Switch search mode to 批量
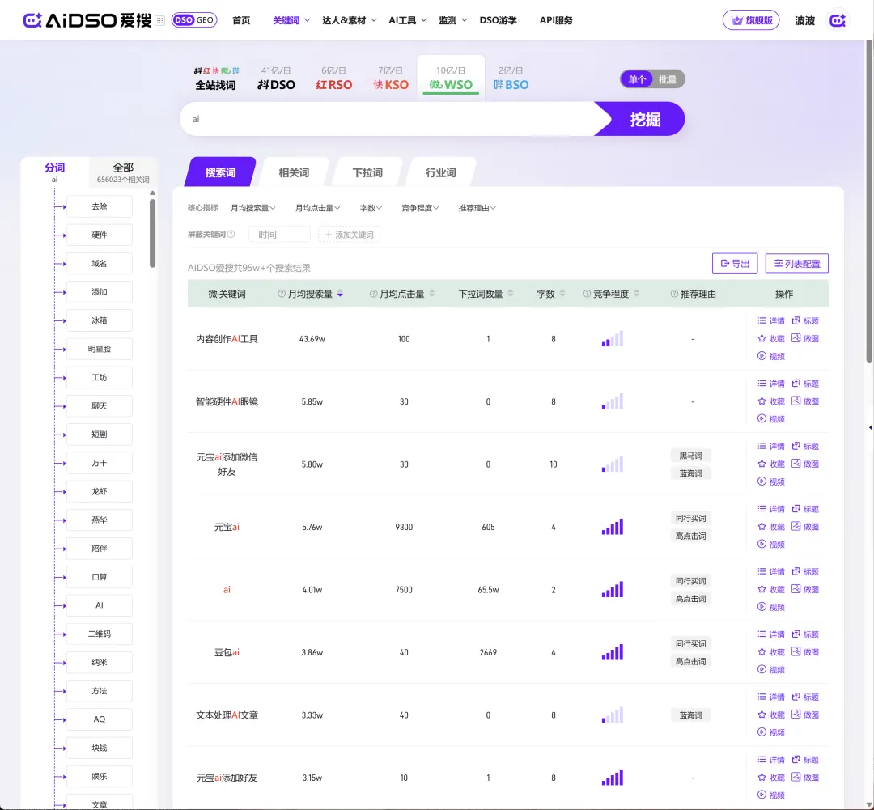Image resolution: width=874 pixels, height=810 pixels. tap(667, 79)
